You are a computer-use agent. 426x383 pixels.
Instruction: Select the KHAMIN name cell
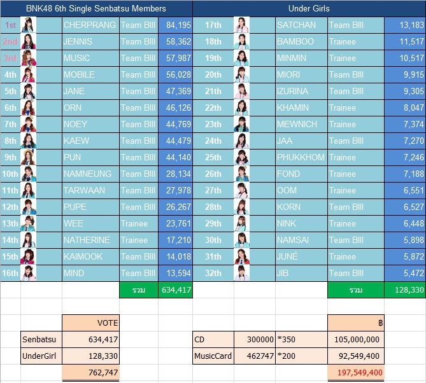[301, 108]
